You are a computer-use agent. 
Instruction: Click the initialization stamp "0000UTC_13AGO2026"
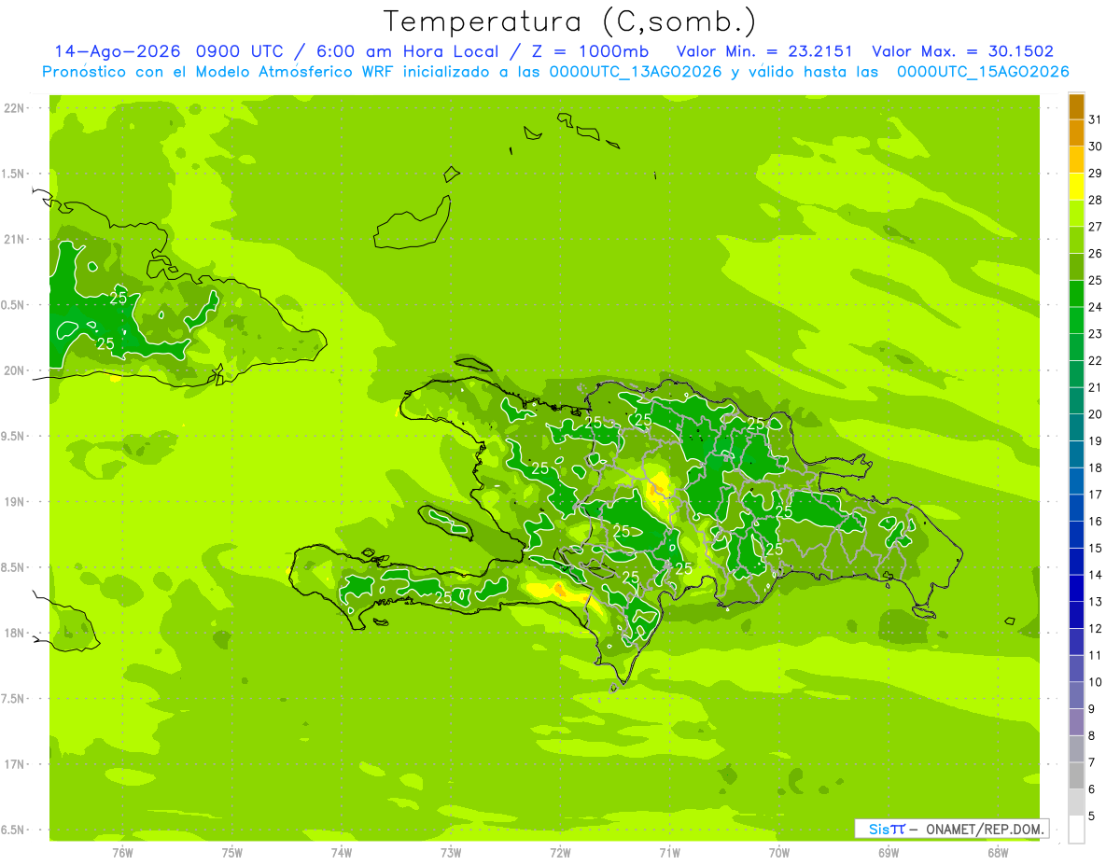[636, 72]
